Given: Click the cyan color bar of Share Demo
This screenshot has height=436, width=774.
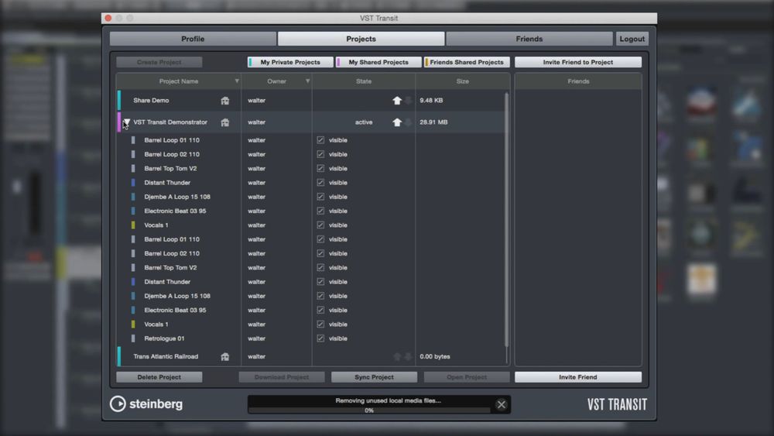Looking at the screenshot, I should 119,100.
